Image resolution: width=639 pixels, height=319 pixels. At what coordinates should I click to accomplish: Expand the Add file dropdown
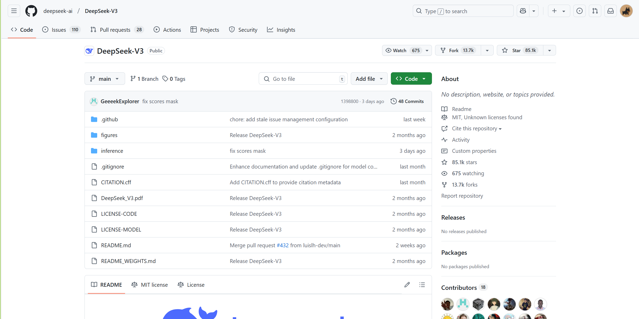tap(369, 79)
